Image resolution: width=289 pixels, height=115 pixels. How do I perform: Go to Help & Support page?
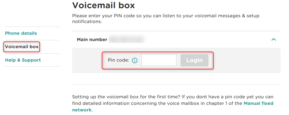(23, 60)
